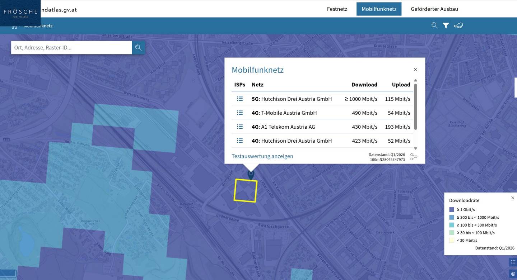This screenshot has height=280, width=517.
Task: Select the 4G: A1 Telekom Austria AG entry
Action: 284,127
